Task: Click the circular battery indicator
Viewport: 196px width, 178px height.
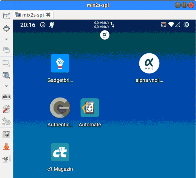Action: click(186, 25)
